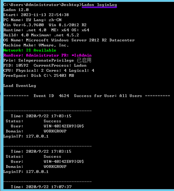174x191 pixels.
Task: Click the first 'LoginIP: 127.0.0.1' line
Action: tap(26, 136)
